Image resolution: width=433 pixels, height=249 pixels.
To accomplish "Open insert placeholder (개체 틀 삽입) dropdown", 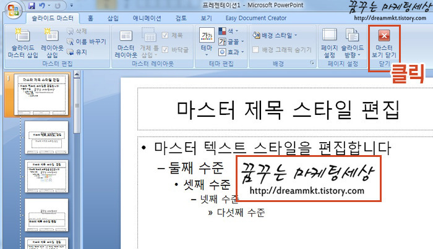I will click(x=150, y=43).
